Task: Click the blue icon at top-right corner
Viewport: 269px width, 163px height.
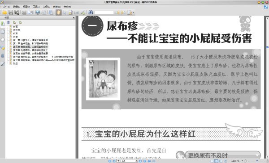Action: pyautogui.click(x=266, y=7)
